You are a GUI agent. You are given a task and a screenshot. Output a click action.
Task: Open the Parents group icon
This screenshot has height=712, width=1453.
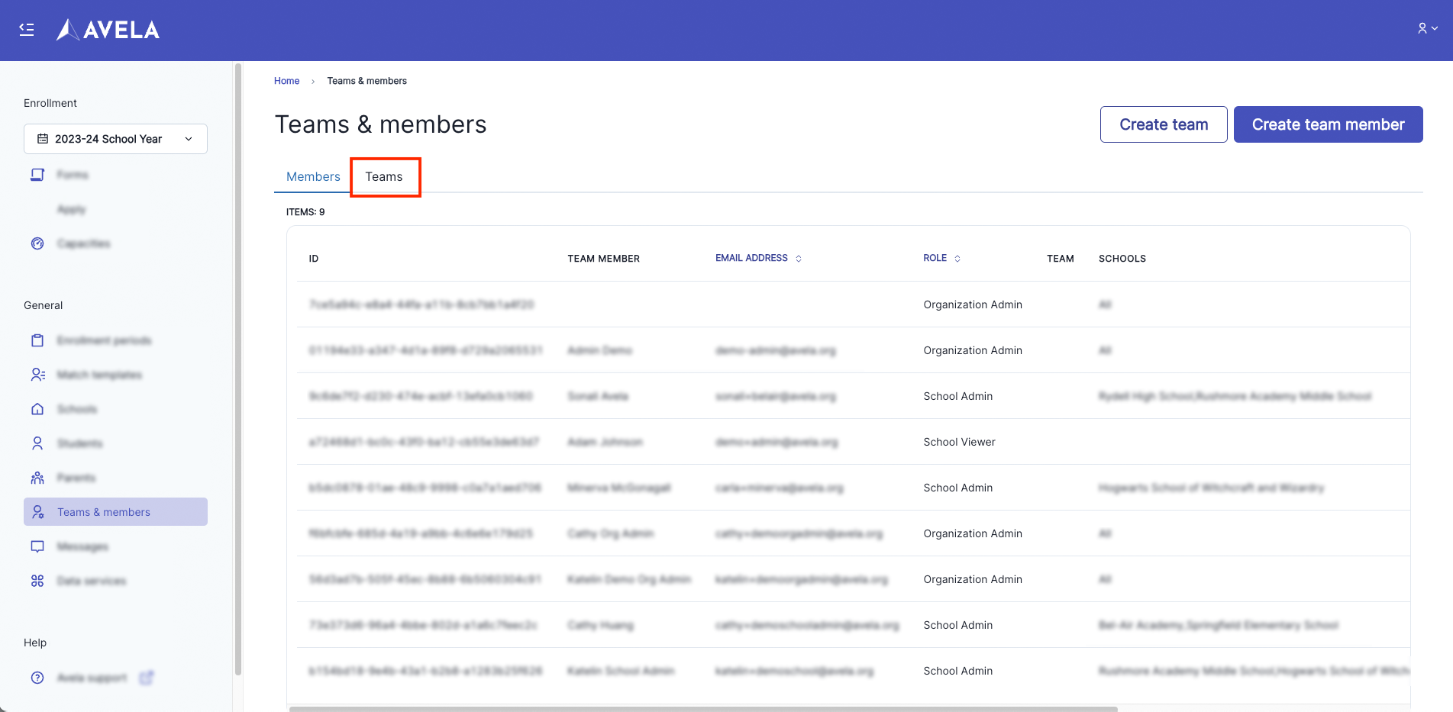tap(37, 477)
